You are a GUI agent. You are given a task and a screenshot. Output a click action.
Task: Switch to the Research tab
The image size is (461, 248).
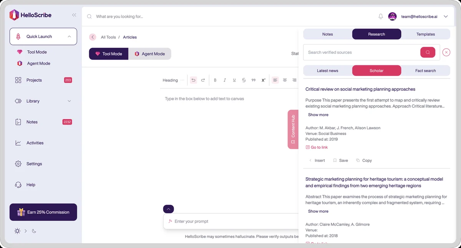376,34
